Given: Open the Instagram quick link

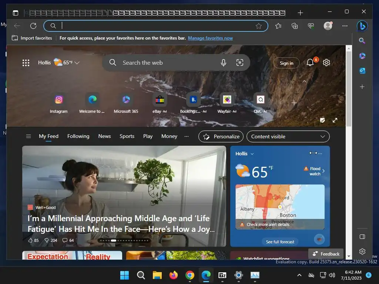Looking at the screenshot, I should (x=59, y=104).
